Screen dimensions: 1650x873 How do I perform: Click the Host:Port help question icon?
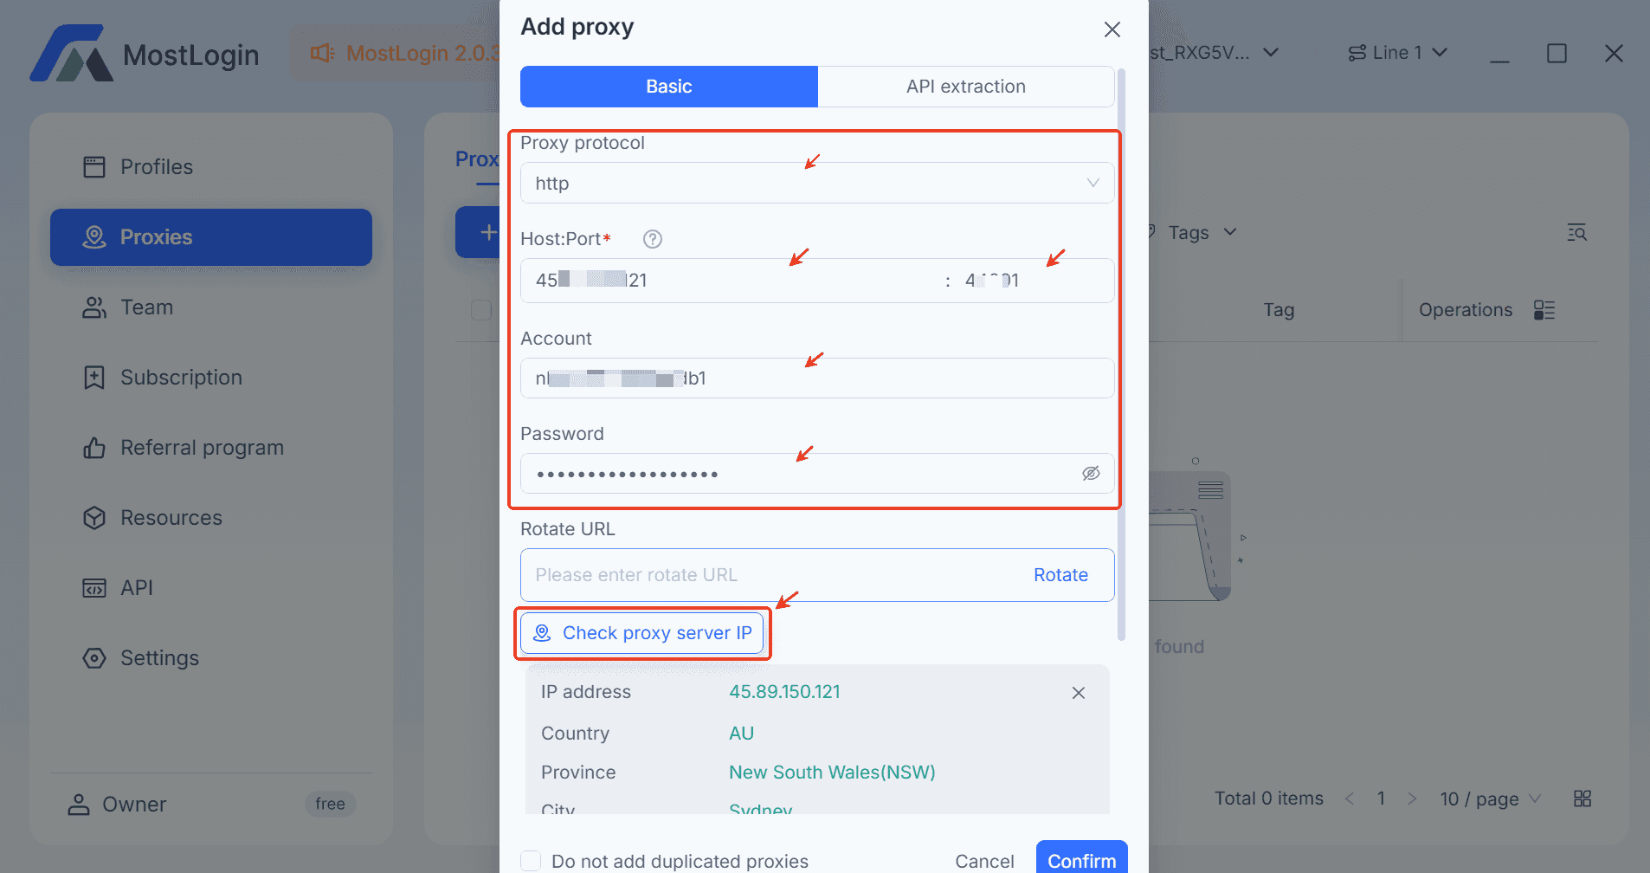[653, 239]
